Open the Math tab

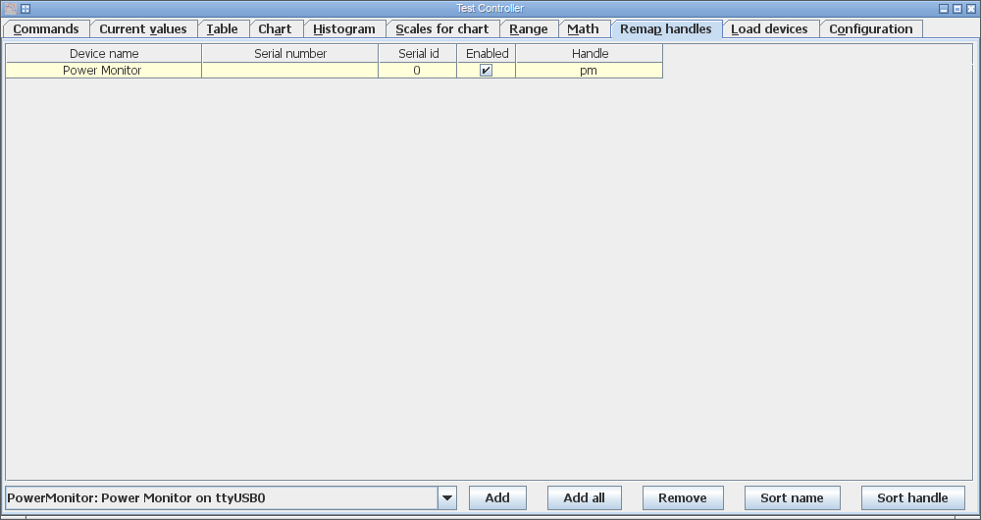584,29
